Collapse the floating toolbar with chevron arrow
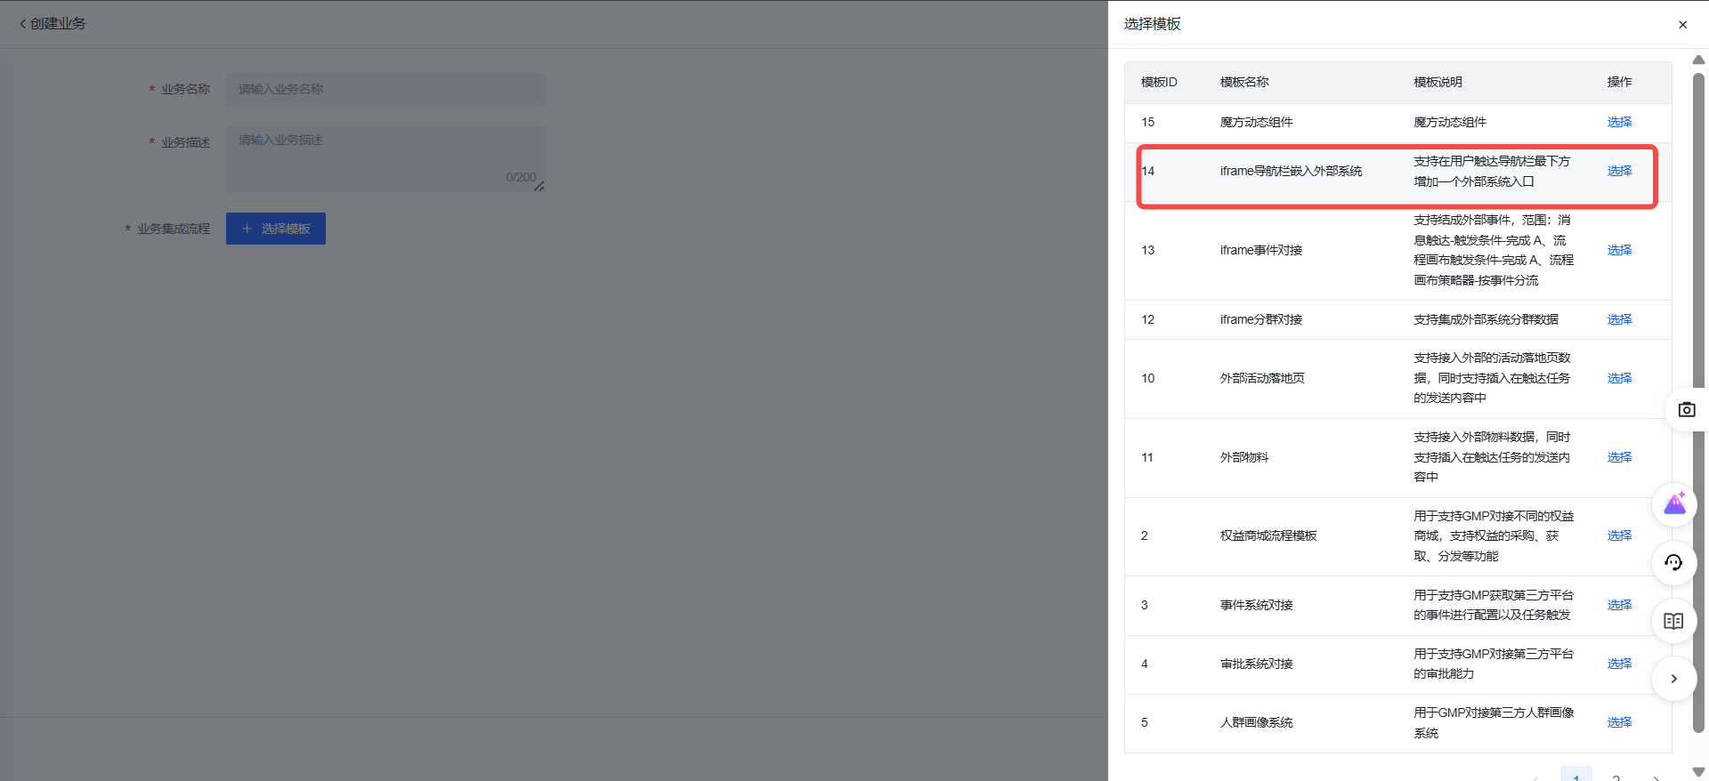The image size is (1709, 781). click(x=1673, y=679)
